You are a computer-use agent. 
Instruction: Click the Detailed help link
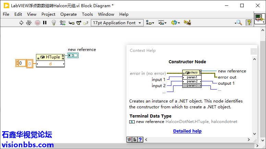[187, 131]
